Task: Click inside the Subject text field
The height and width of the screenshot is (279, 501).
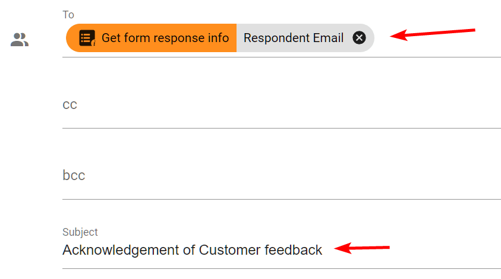Action: click(x=282, y=250)
